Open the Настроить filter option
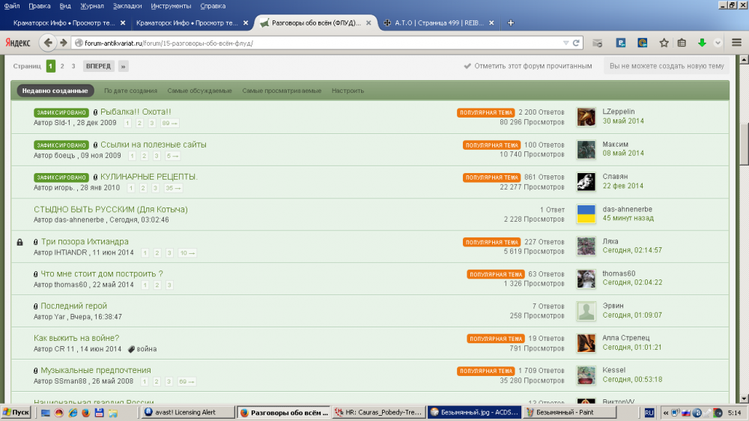The image size is (749, 421). (x=348, y=91)
